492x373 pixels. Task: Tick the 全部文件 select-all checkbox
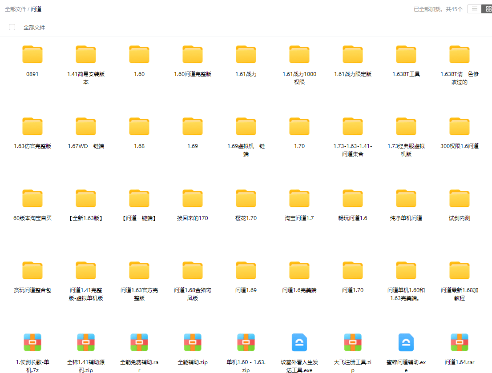(x=12, y=27)
